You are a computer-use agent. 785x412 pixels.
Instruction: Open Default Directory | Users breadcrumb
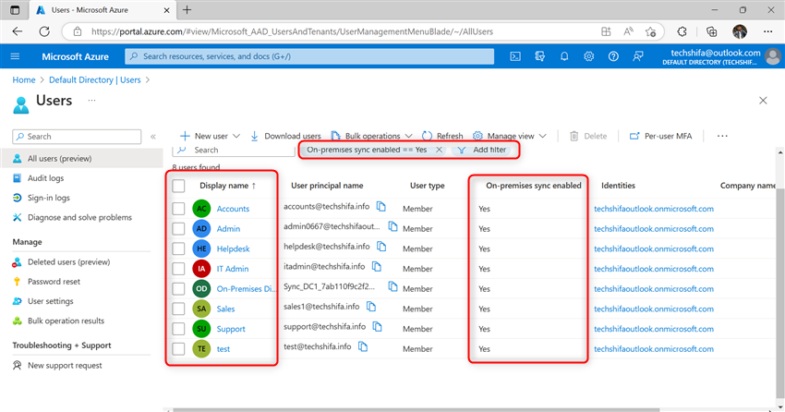(x=94, y=79)
